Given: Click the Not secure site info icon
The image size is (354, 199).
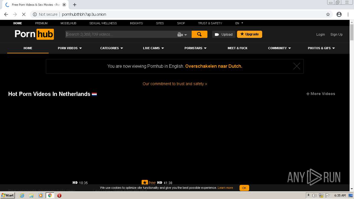Looking at the screenshot, I should click(x=35, y=14).
